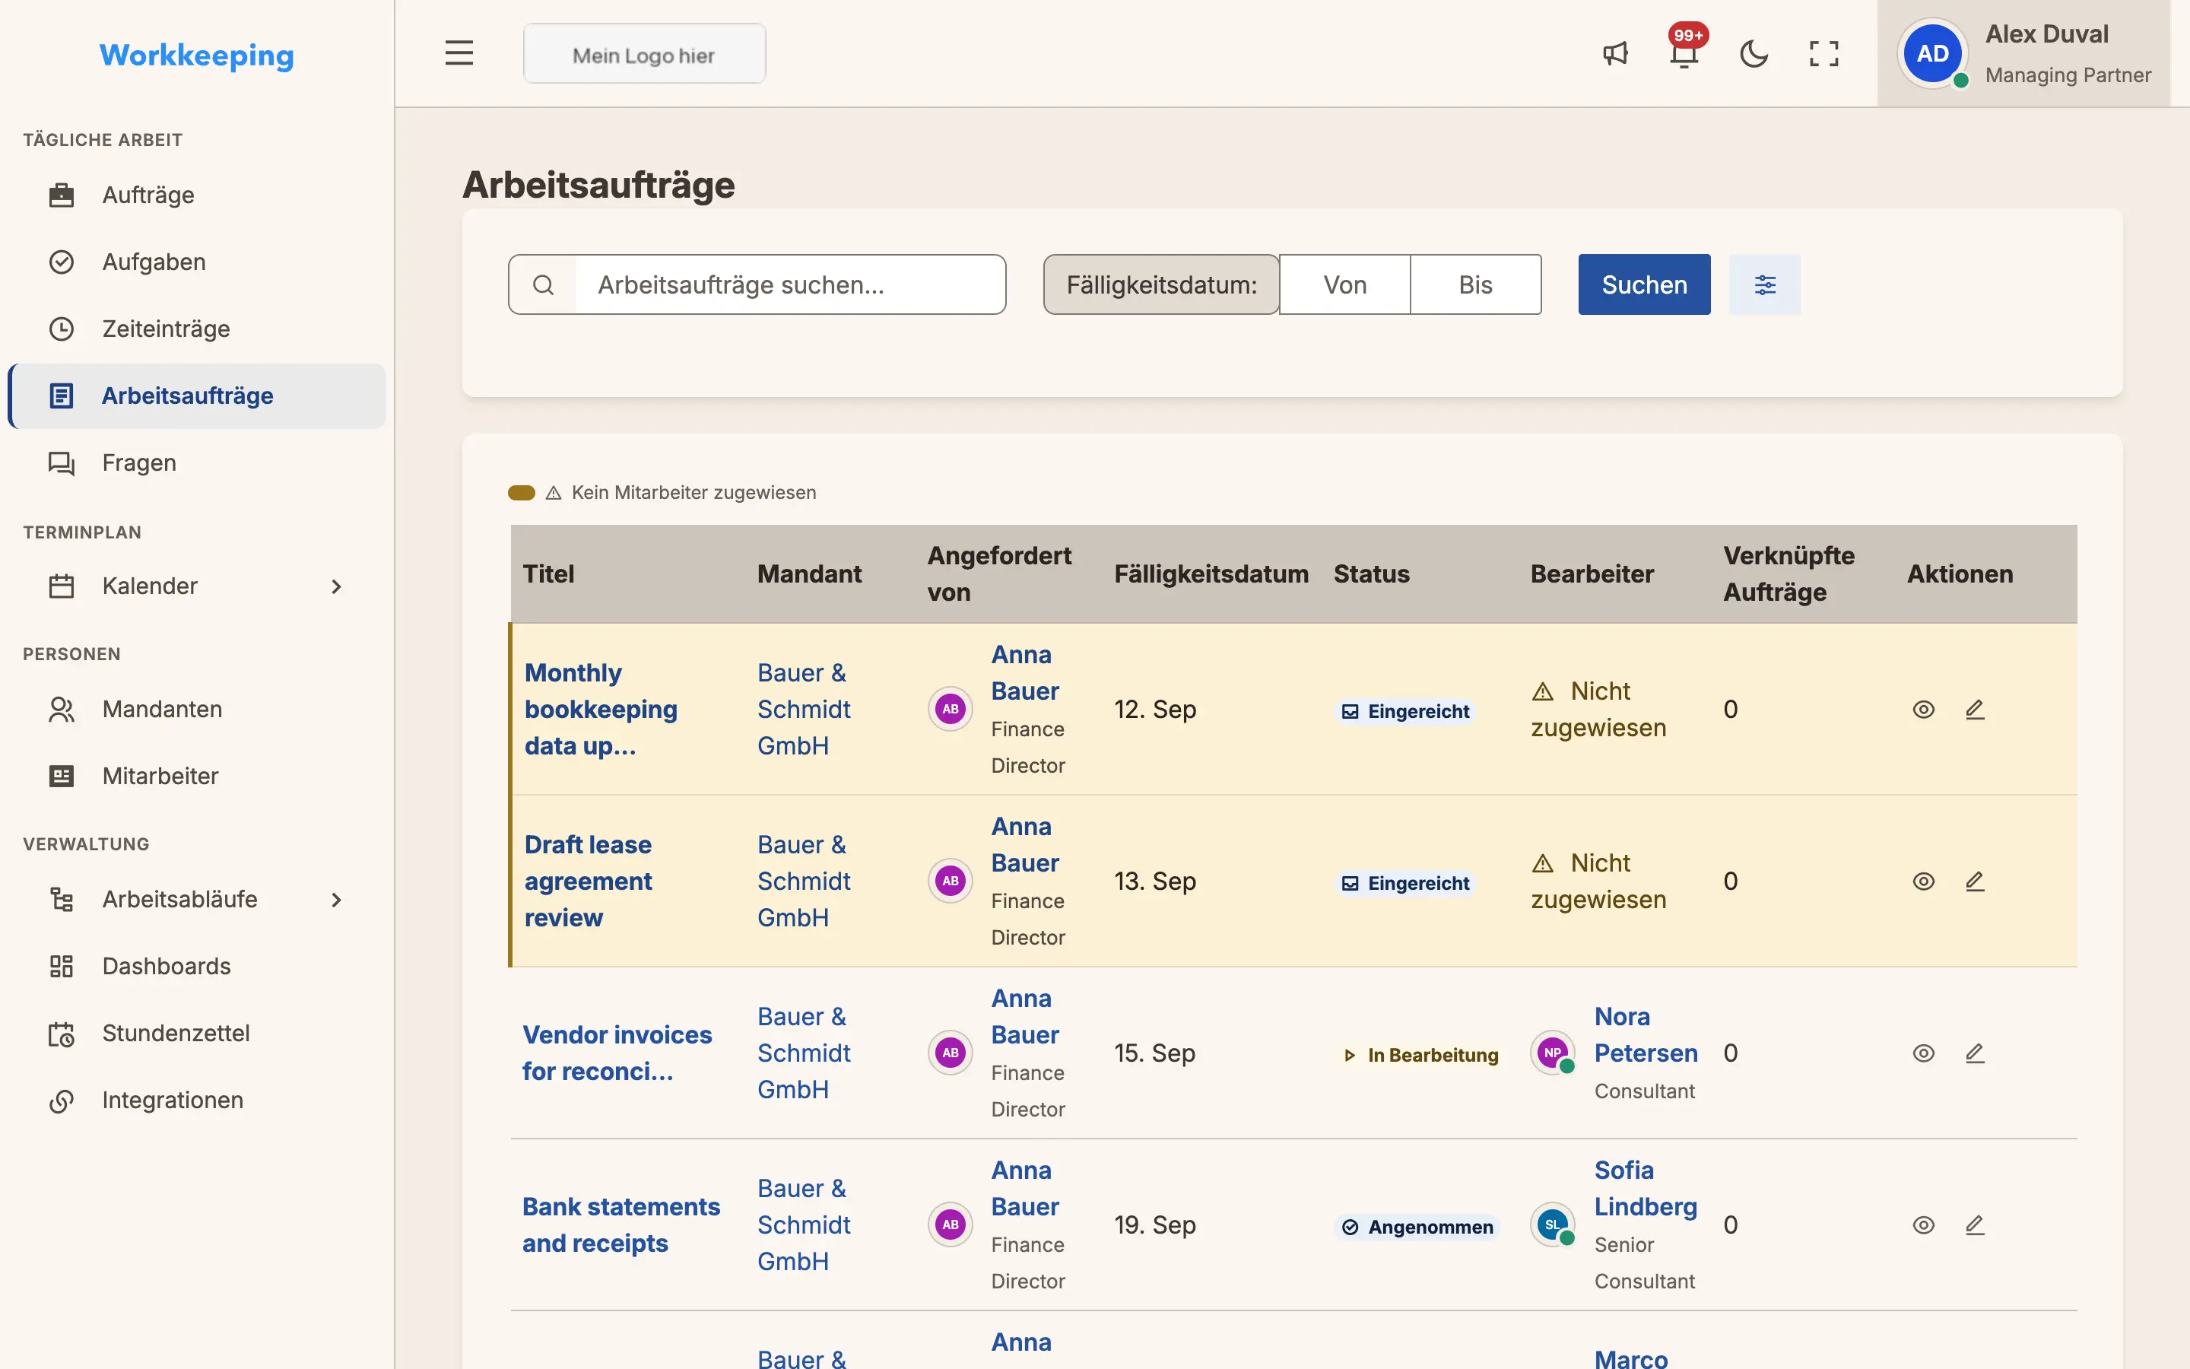Open the Bis date picker
The width and height of the screenshot is (2190, 1369).
click(x=1475, y=284)
